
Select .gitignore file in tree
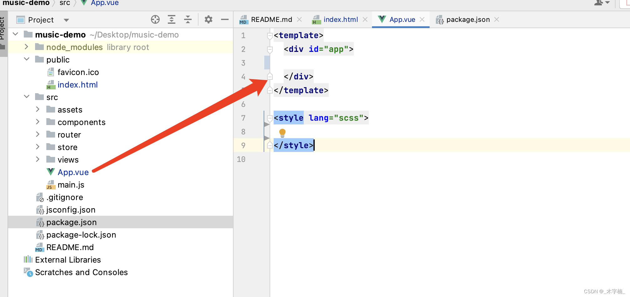point(65,197)
